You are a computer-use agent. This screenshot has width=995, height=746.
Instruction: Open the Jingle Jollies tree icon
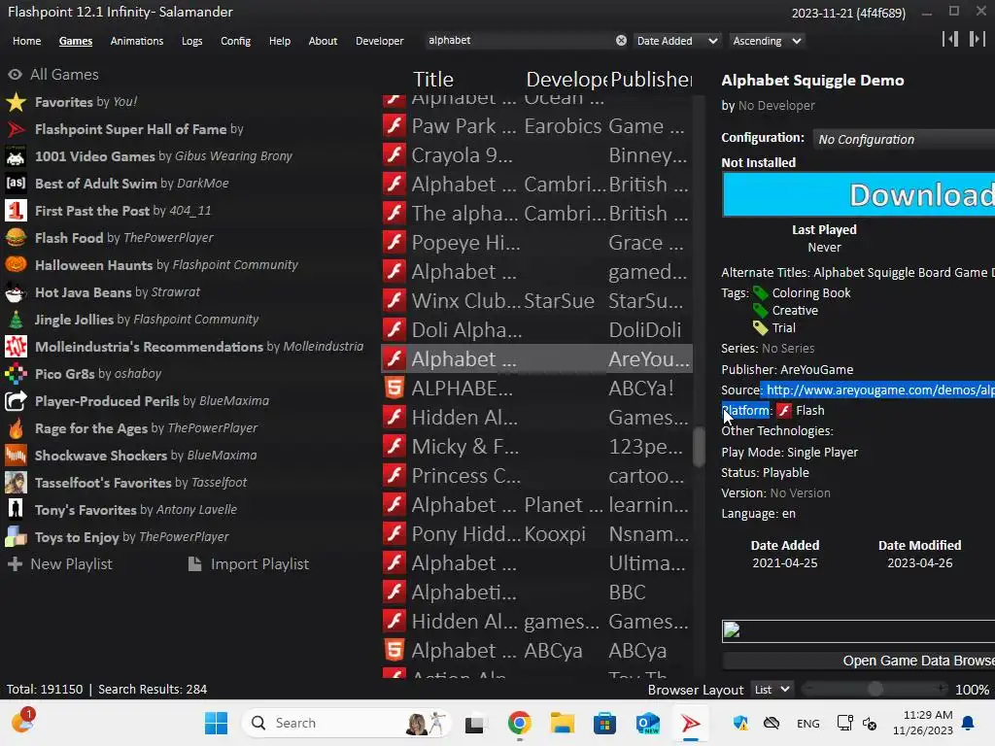(x=16, y=319)
